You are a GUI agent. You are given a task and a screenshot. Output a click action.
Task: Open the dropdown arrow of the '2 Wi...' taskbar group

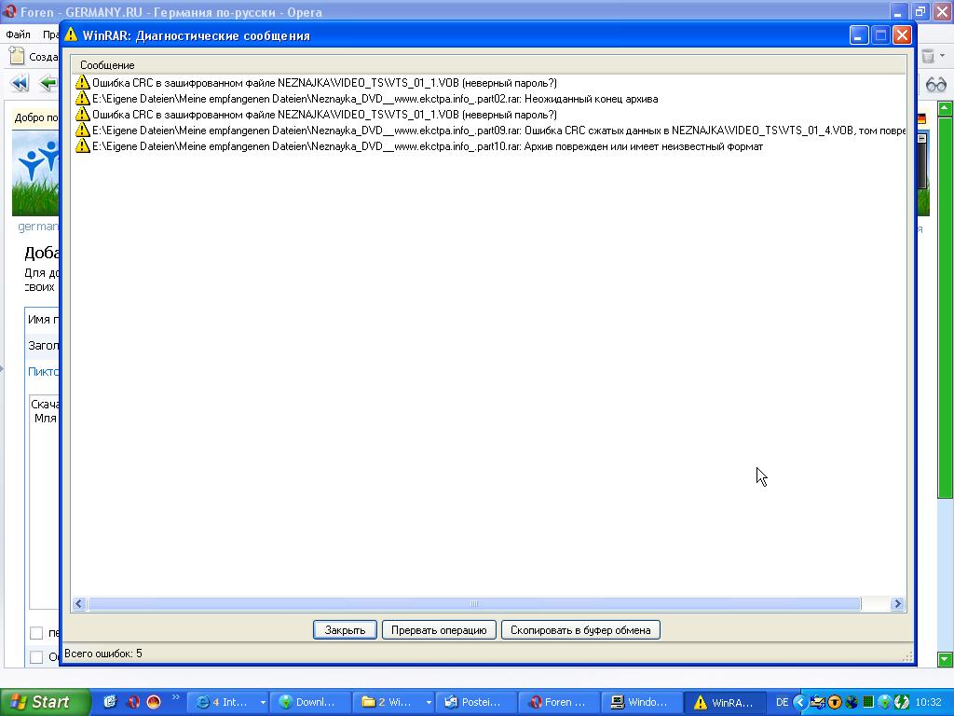[429, 702]
